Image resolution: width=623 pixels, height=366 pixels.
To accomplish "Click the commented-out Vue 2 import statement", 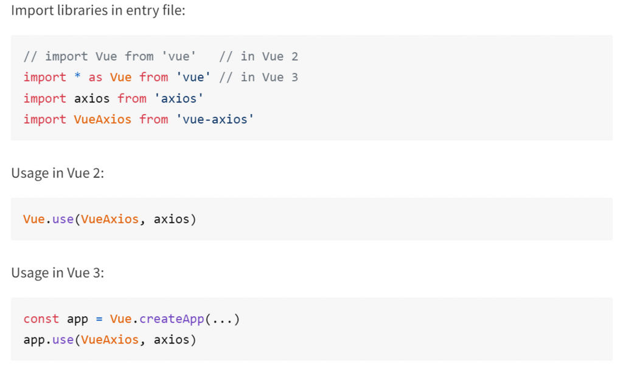I will tap(110, 56).
